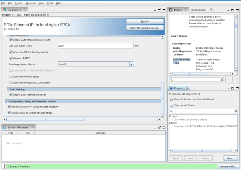Viewport: 241px width, 170px height.
Task: Toggle Advertise CR Technology Ability checkbox
Action: click(11, 52)
